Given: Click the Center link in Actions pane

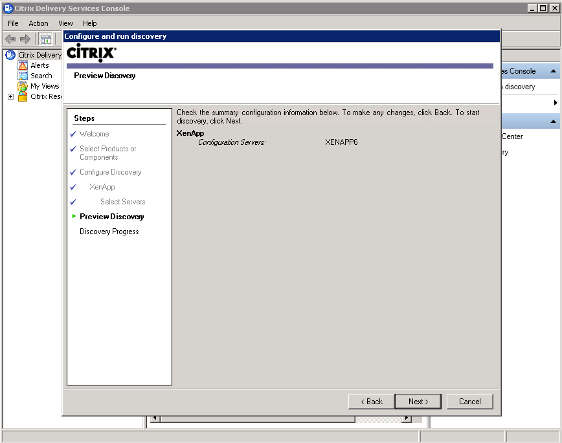Looking at the screenshot, I should pyautogui.click(x=511, y=136).
